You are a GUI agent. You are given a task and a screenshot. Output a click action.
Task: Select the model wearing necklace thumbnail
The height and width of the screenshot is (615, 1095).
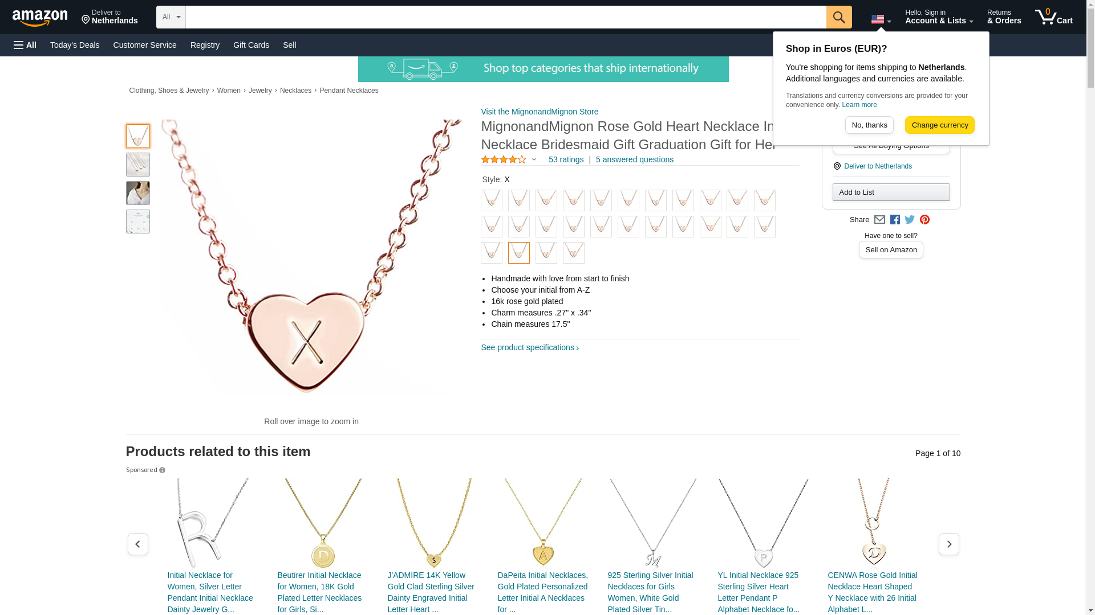138,193
